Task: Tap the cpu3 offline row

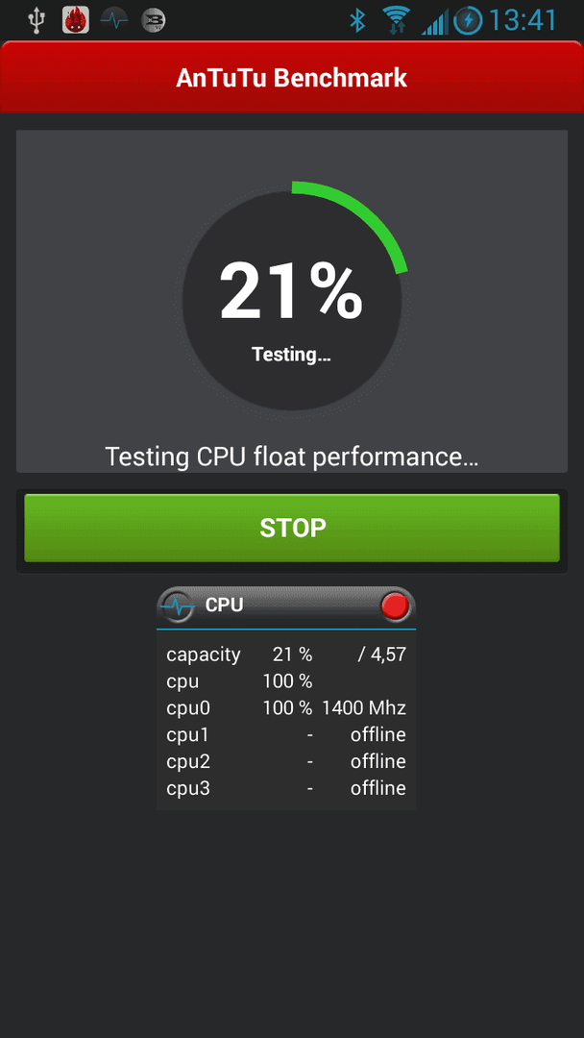Action: (x=285, y=788)
